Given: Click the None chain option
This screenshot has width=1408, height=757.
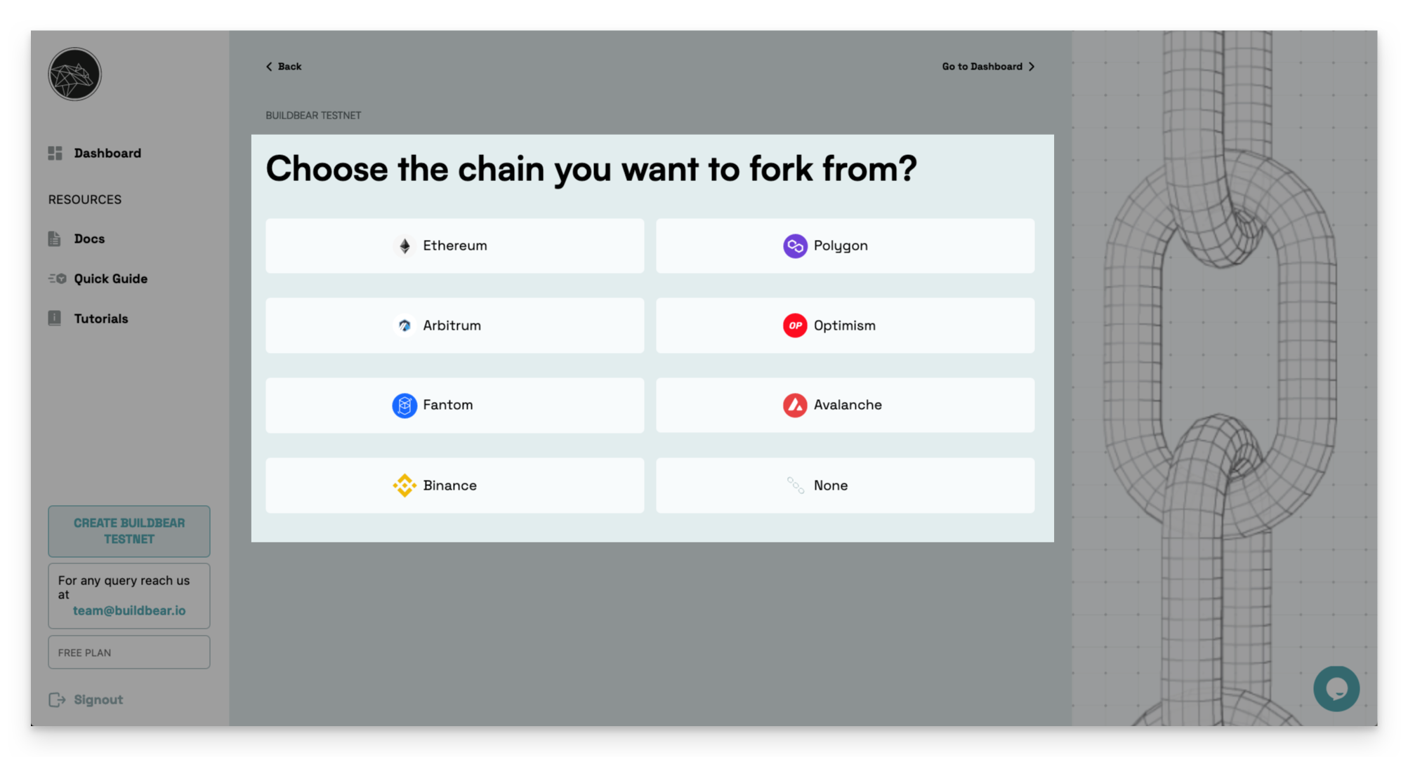Looking at the screenshot, I should [845, 485].
